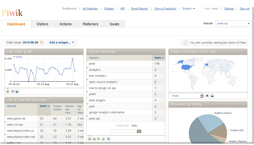Click 'how to design an api' keyword
Viewport: 254px width, 145px height.
[x=126, y=88]
